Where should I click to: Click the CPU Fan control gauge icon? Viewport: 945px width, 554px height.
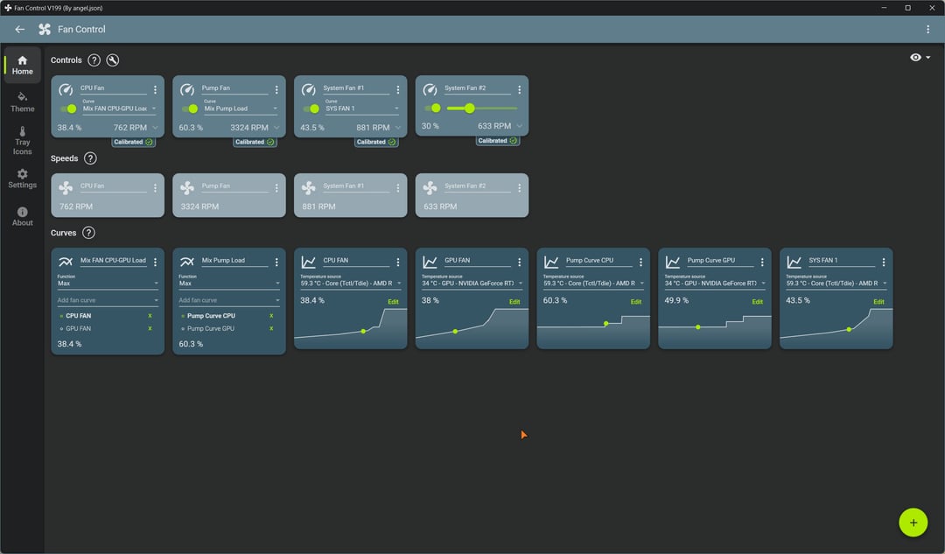(x=66, y=90)
